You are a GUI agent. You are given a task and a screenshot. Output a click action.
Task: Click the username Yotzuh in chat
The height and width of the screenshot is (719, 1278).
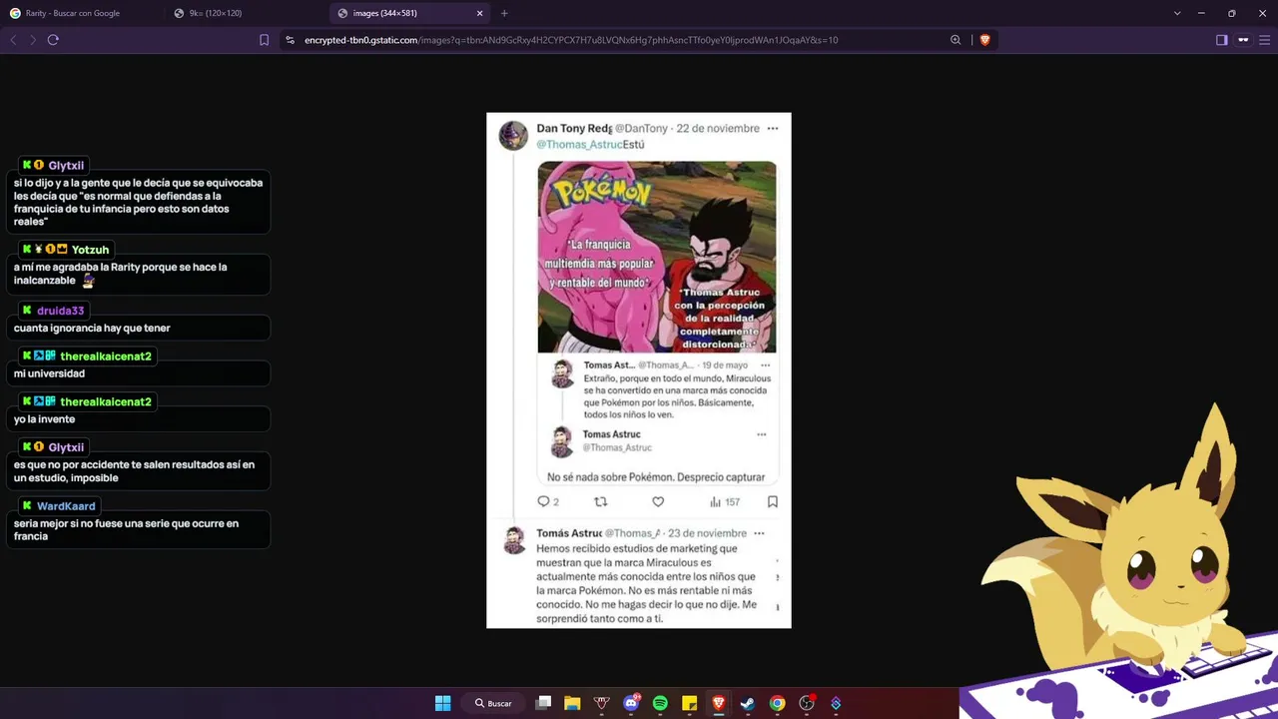click(90, 250)
